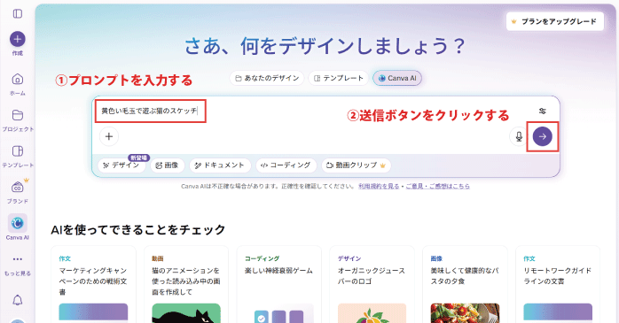Open 楽しい神経衰弱ゲーム example card
The height and width of the screenshot is (323, 619).
coord(279,284)
